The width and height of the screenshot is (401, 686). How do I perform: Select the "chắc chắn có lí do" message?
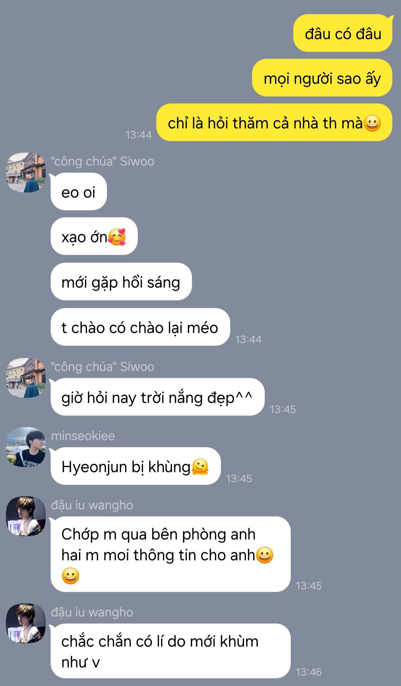[170, 651]
